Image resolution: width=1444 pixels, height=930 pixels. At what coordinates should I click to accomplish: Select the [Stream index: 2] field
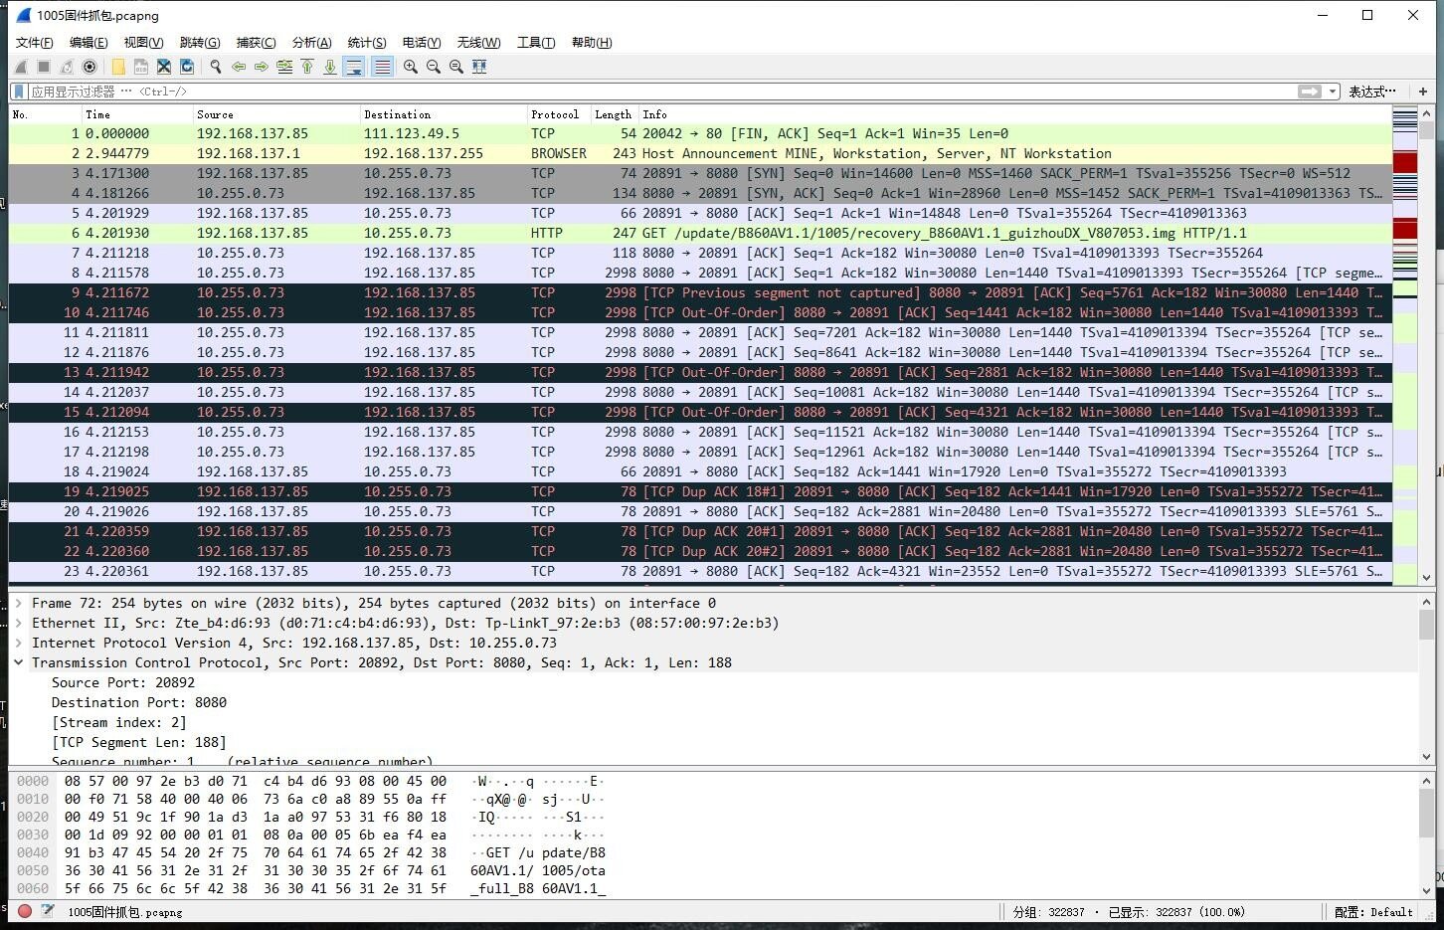coord(119,722)
